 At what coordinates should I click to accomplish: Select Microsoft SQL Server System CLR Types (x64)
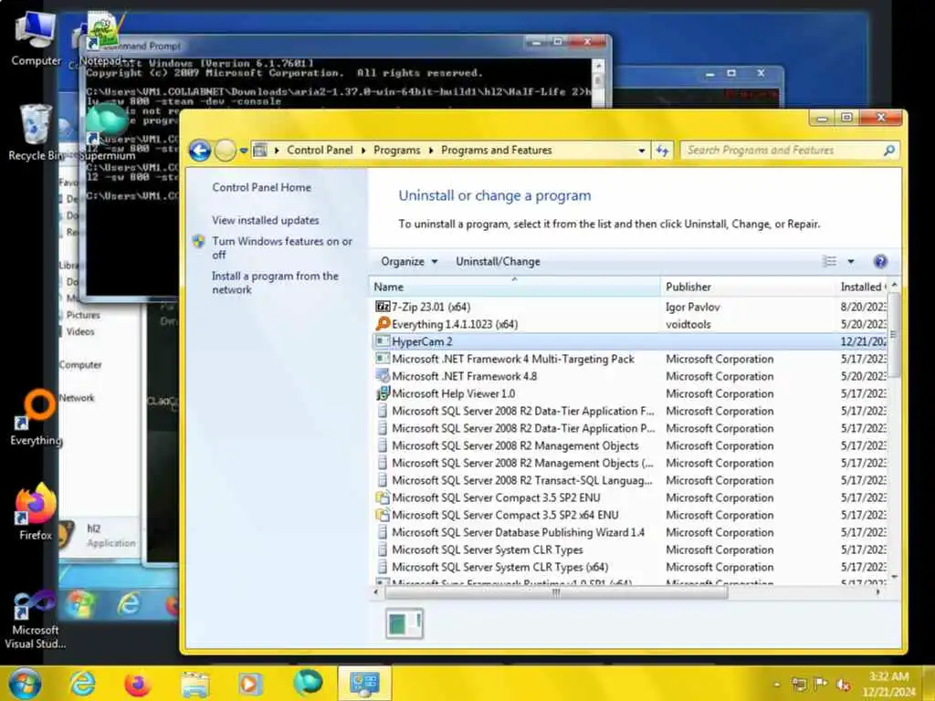click(629, 567)
